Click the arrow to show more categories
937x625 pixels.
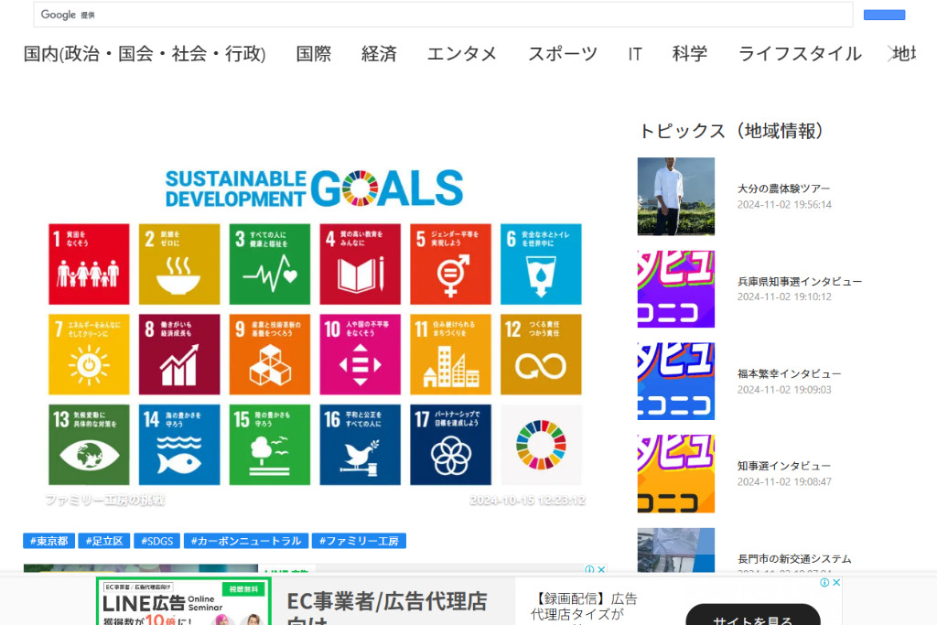tap(892, 54)
